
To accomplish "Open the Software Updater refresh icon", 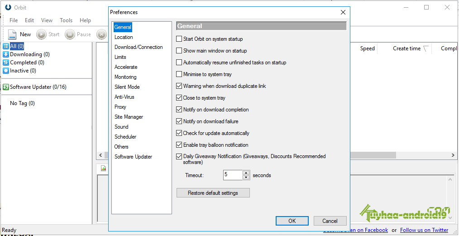I will coord(6,87).
